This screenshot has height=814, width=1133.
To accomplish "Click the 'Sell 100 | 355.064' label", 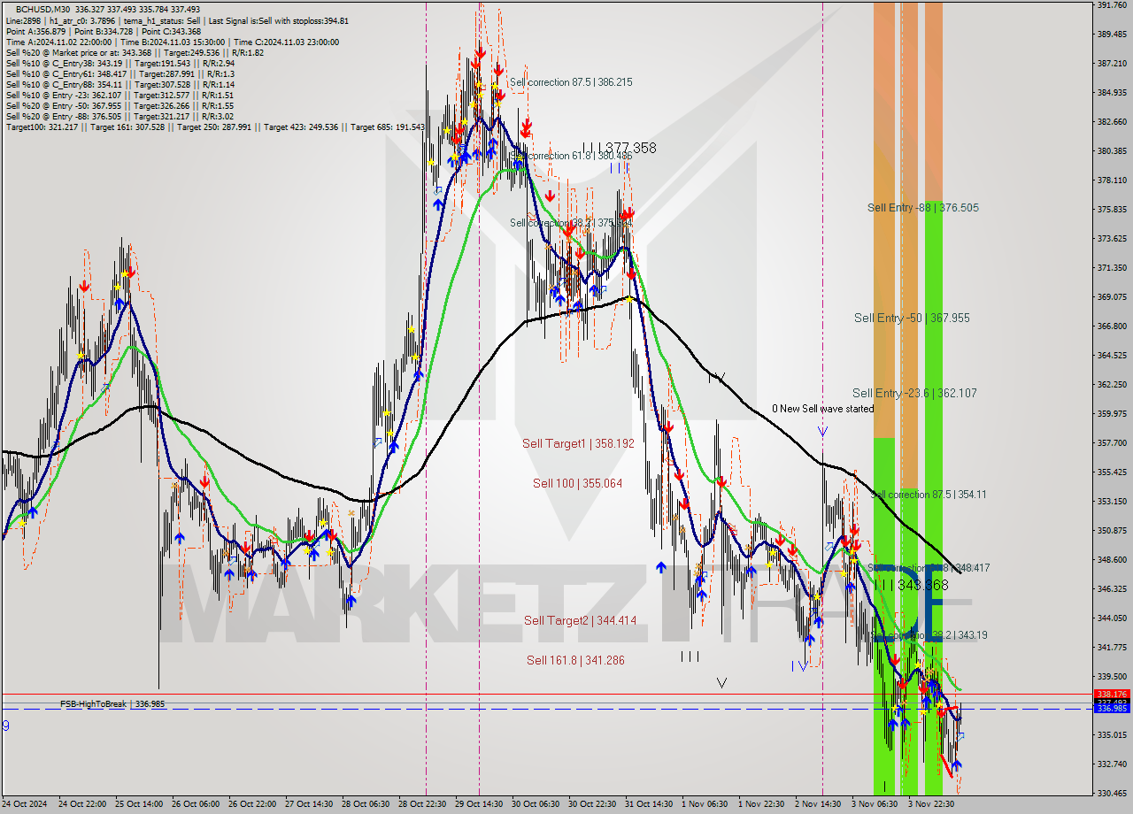I will (577, 483).
